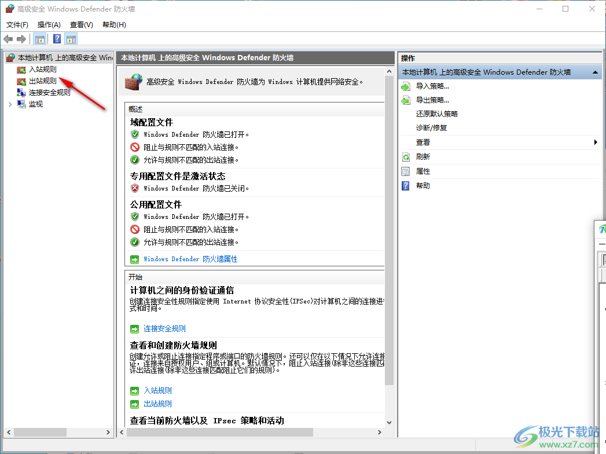This screenshot has width=606, height=454.
Task: Toggle the show/hide console tree toolbar icon
Action: click(40, 39)
